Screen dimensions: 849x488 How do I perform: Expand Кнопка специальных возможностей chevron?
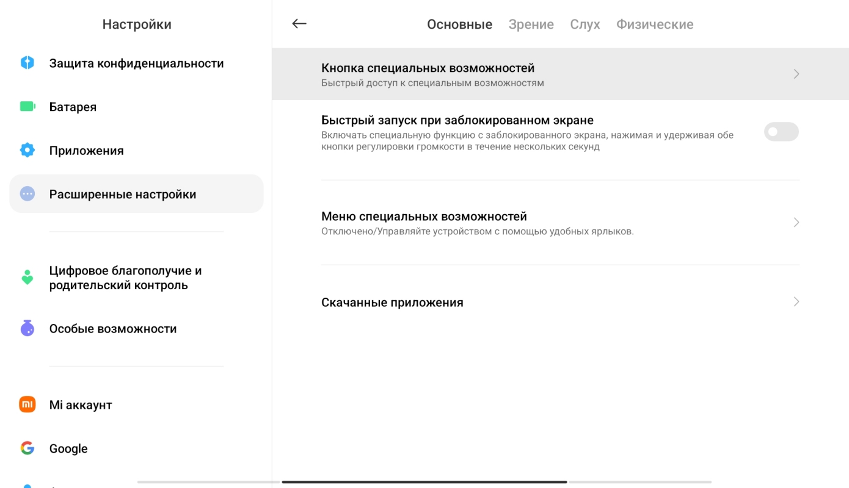coord(796,74)
